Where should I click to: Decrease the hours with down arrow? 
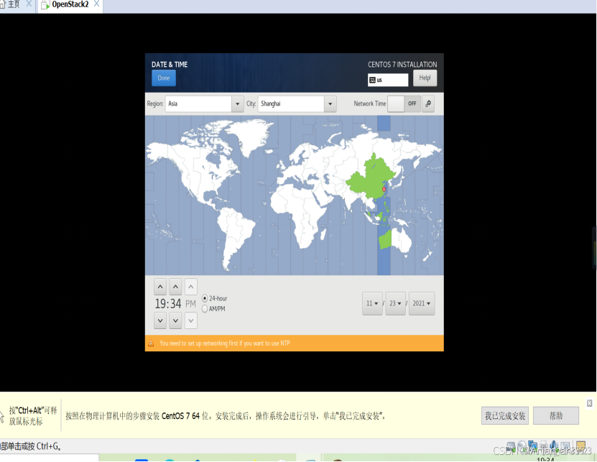click(160, 320)
